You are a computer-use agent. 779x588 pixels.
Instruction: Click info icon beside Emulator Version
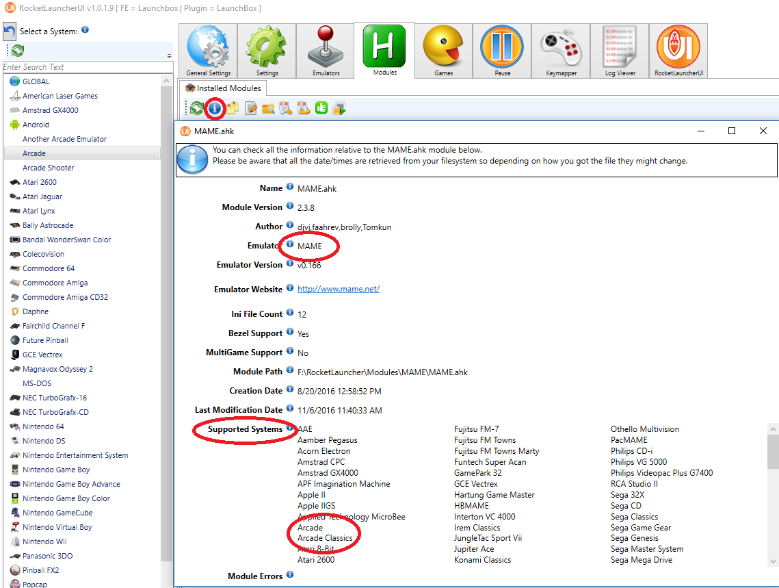pos(289,264)
